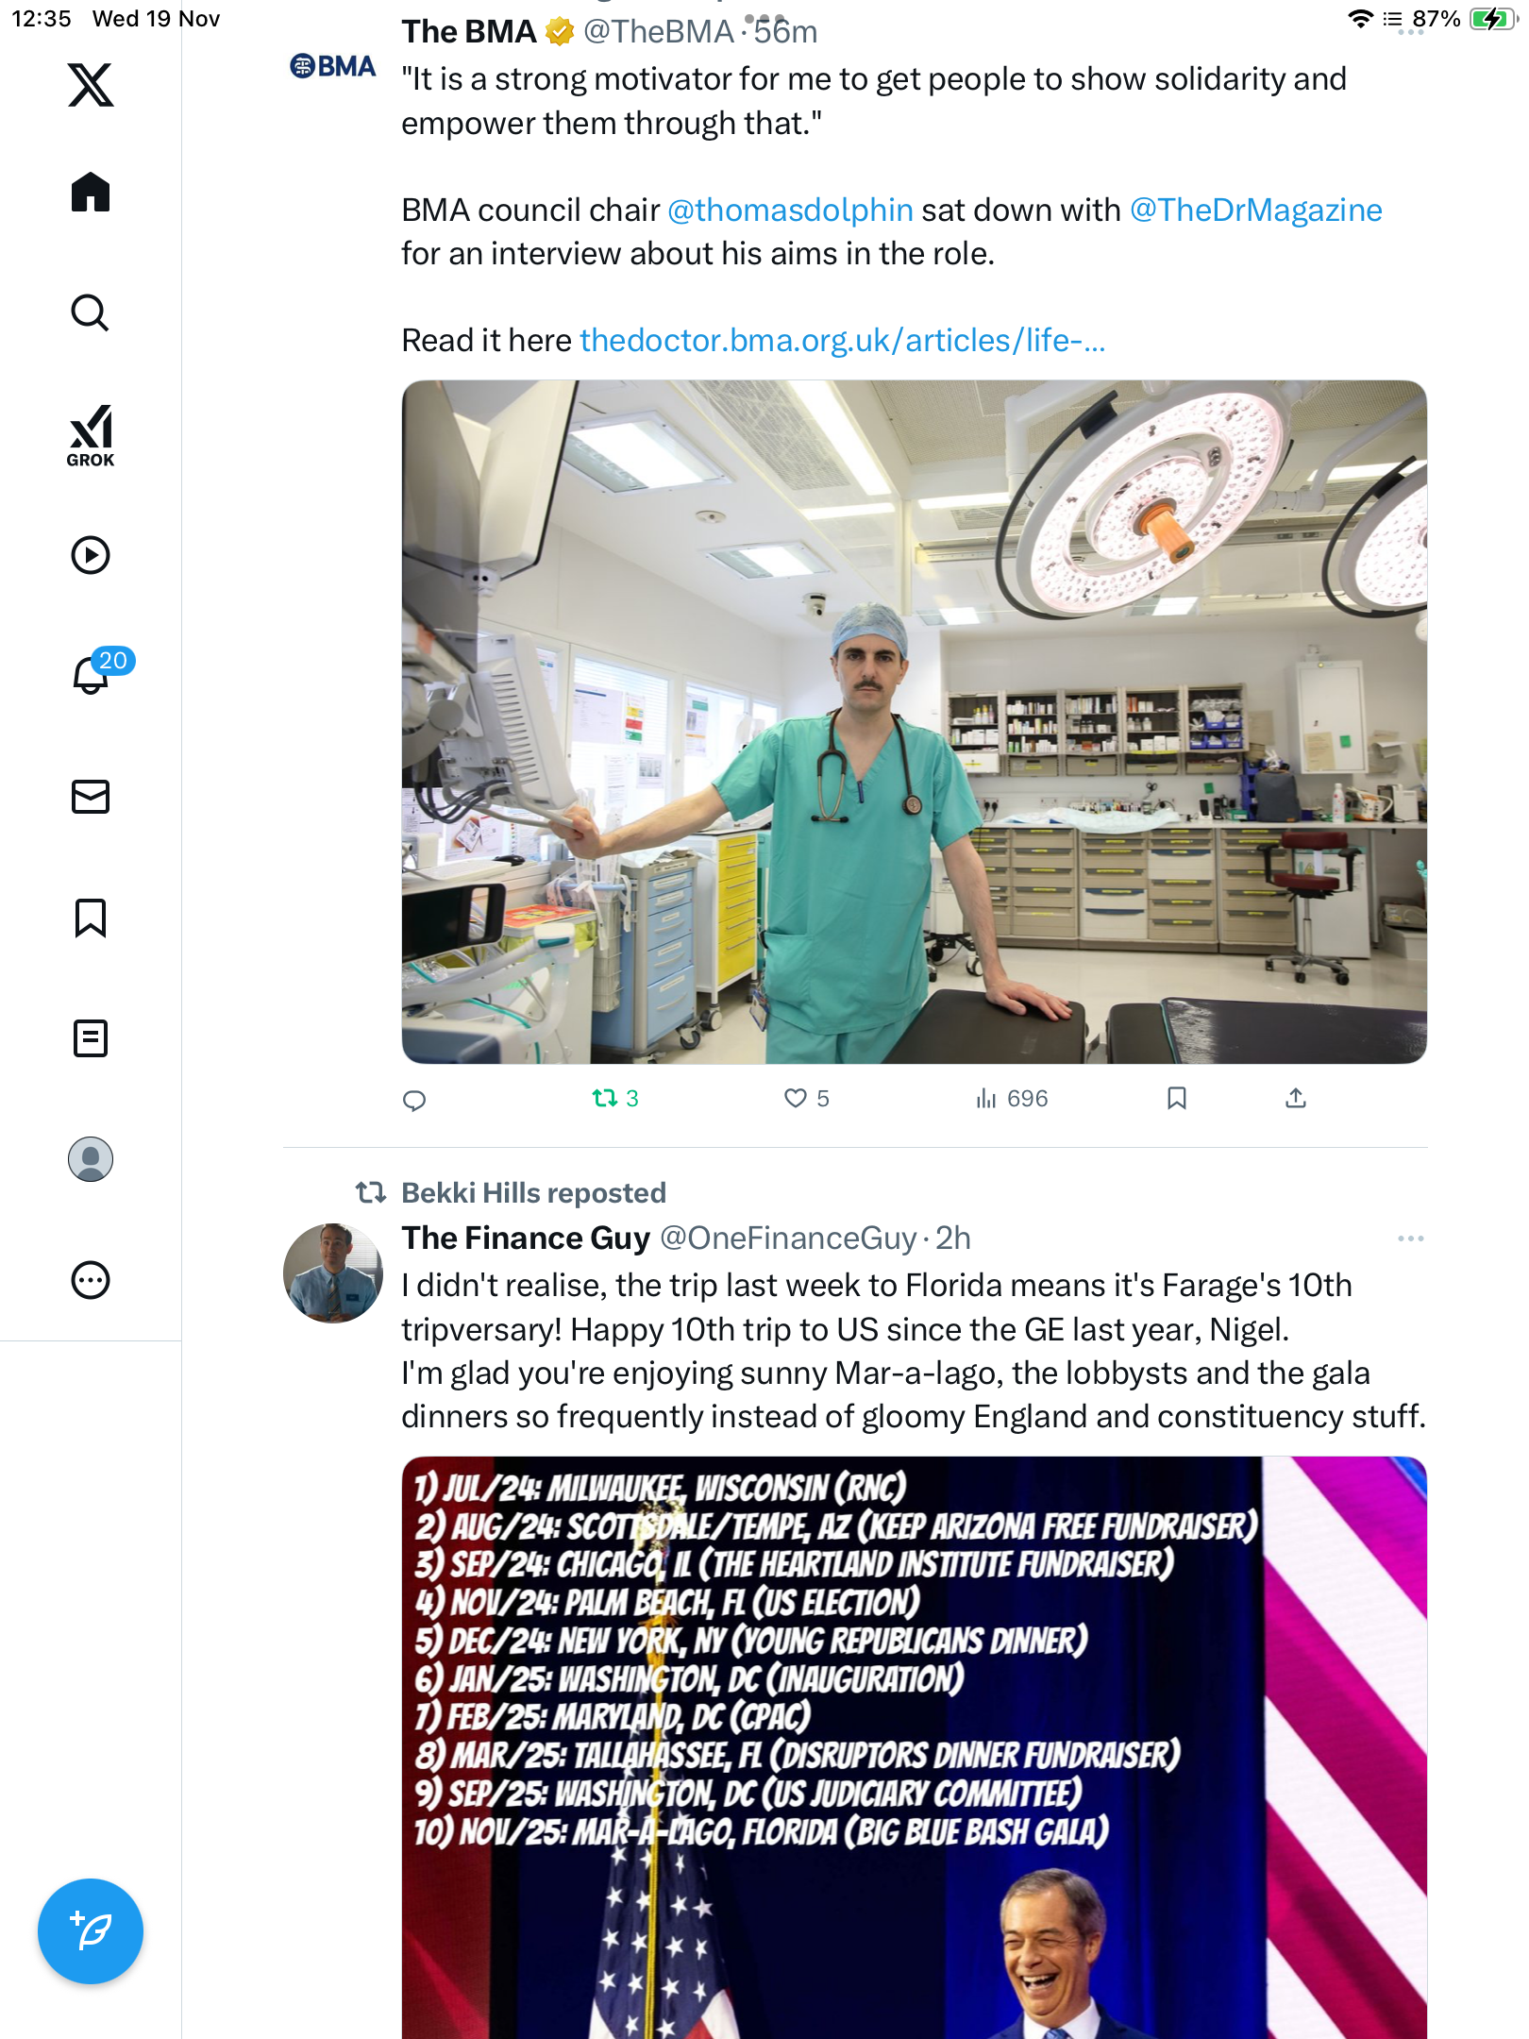Open the thedoctor.bma.org.uk article link
1529x2039 pixels.
coord(842,340)
